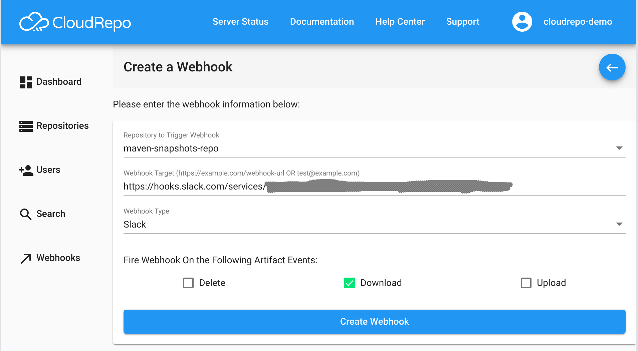Open the Slack webhook type selector

[x=374, y=225]
